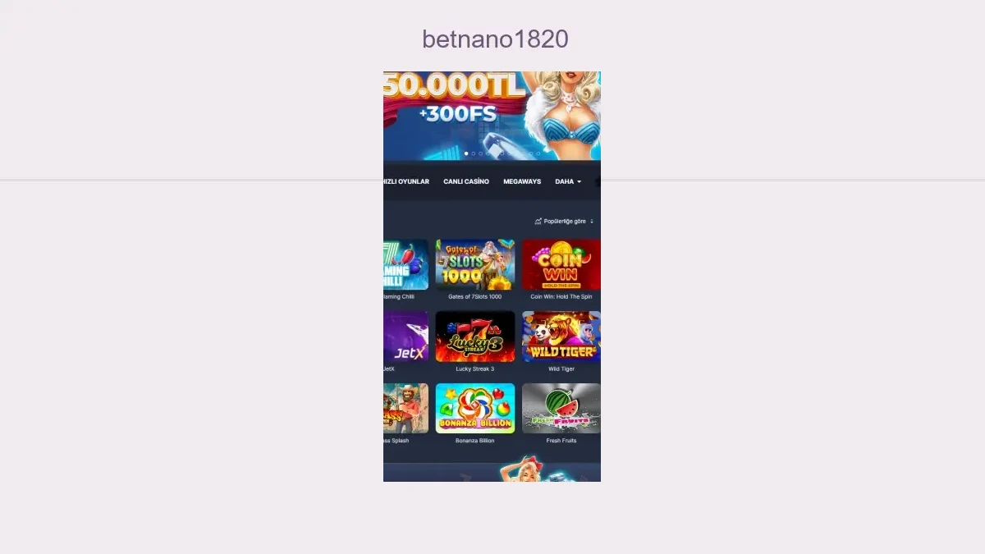The width and height of the screenshot is (985, 554).
Task: Select the first banner carousel dot
Action: [466, 153]
